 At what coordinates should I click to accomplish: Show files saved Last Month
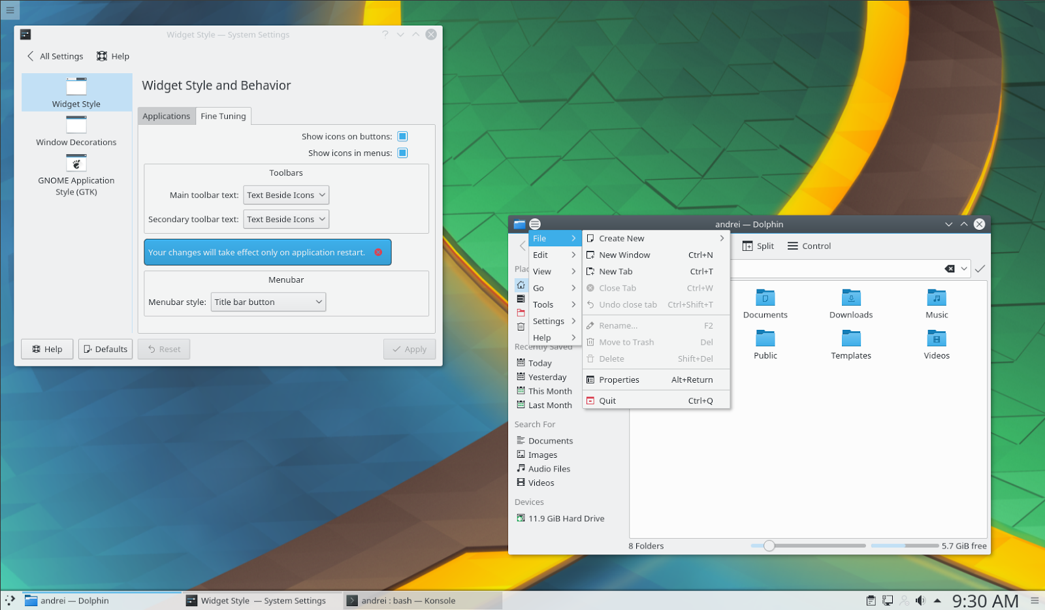click(x=544, y=405)
